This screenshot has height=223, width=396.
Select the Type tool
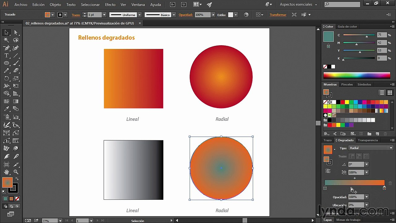[6, 55]
